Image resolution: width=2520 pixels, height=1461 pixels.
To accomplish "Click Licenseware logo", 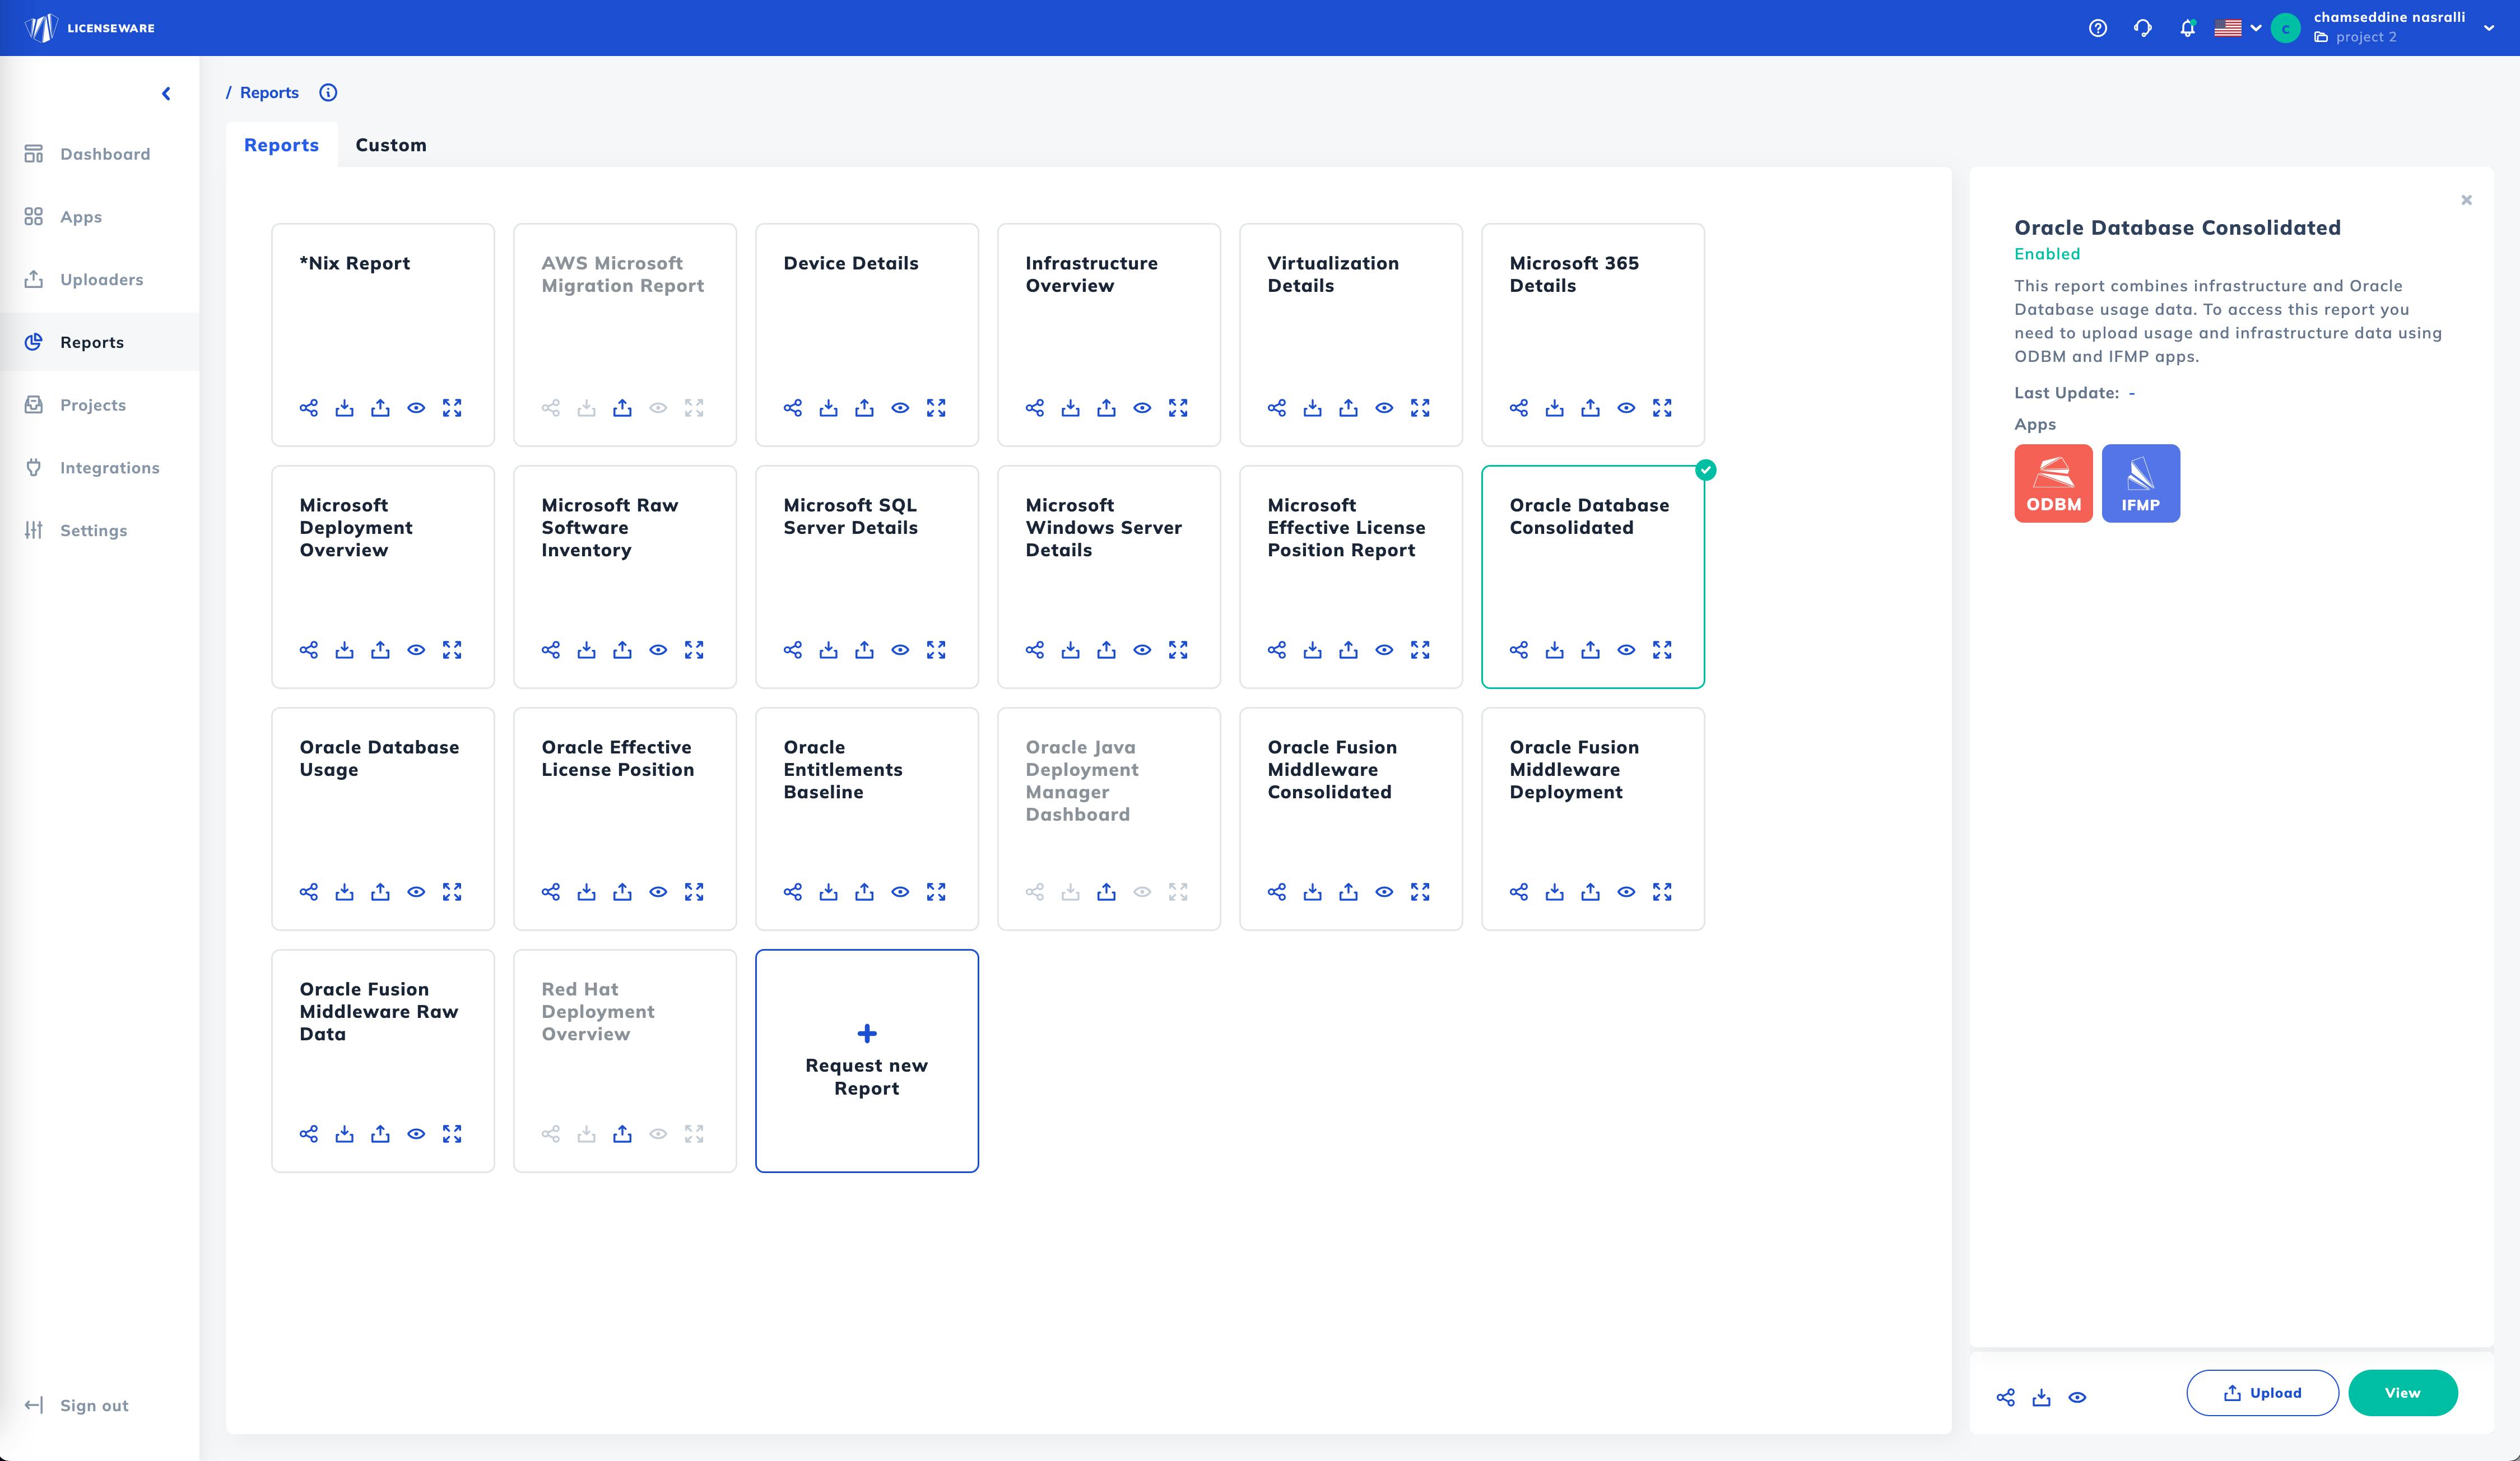I will pyautogui.click(x=90, y=28).
